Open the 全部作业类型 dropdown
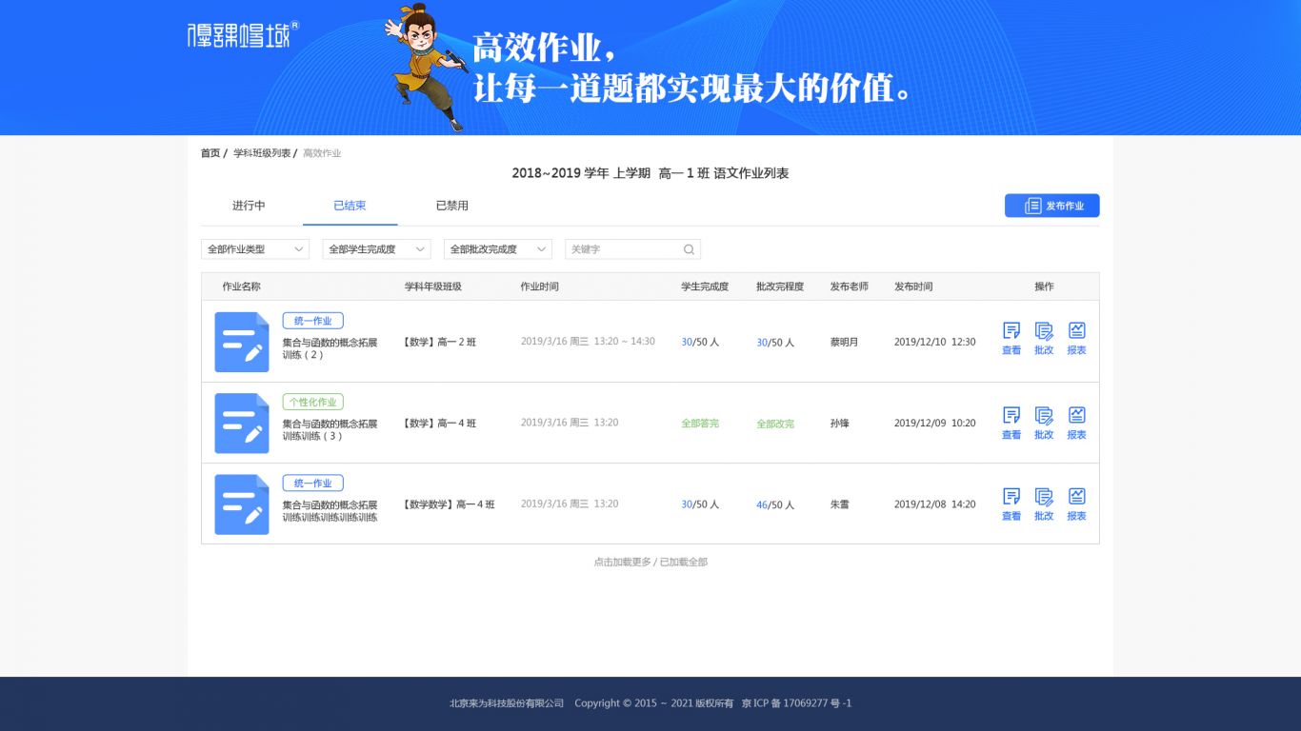This screenshot has height=731, width=1301. (x=255, y=249)
